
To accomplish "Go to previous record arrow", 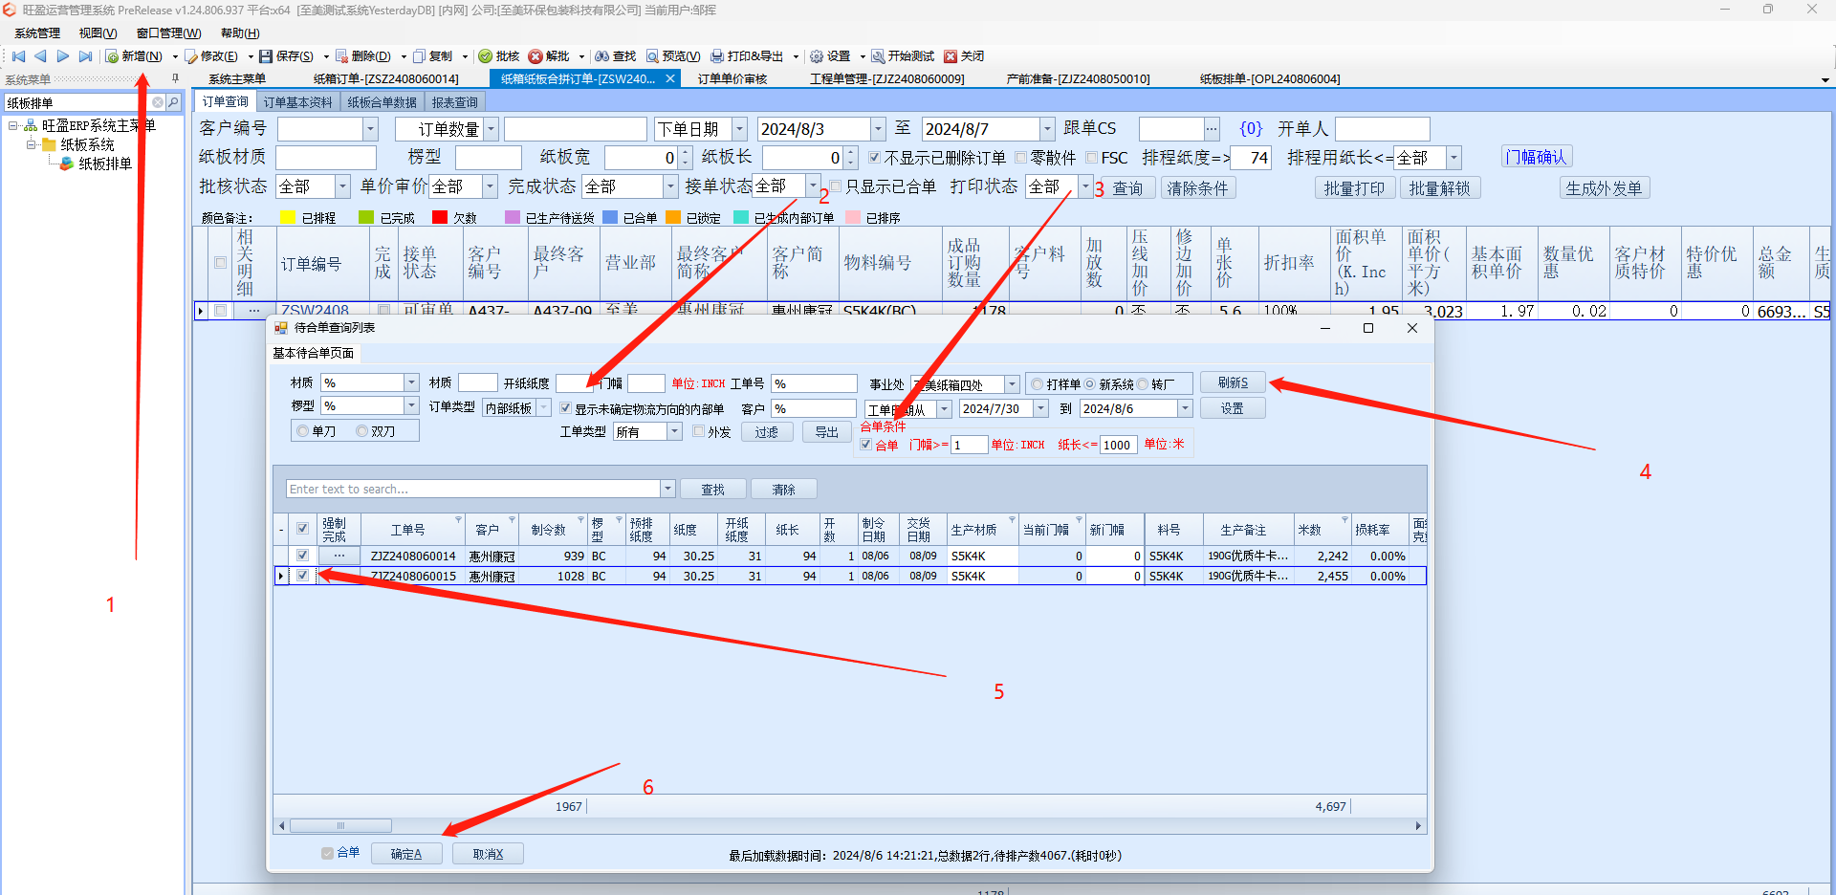I will (x=40, y=56).
